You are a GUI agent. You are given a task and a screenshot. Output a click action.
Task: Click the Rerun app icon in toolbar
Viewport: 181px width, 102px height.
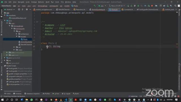tap(128, 6)
